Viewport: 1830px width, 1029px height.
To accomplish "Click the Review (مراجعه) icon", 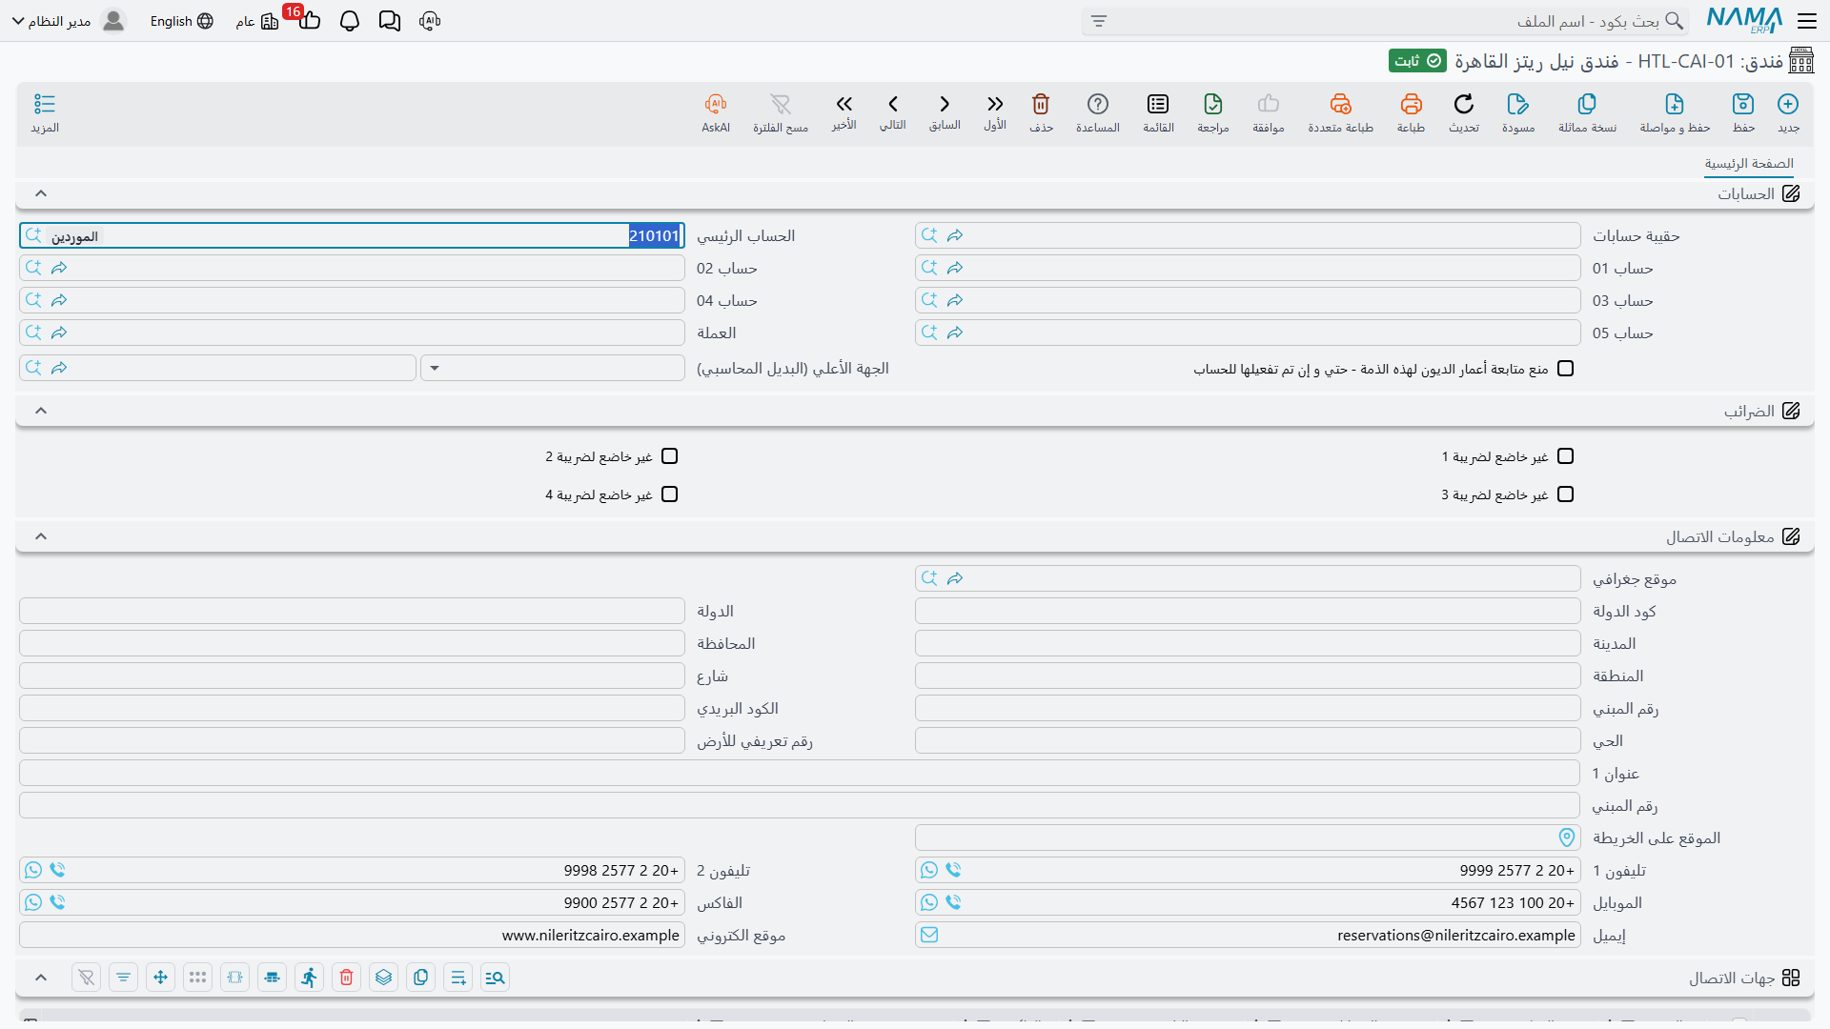I will coord(1213,104).
